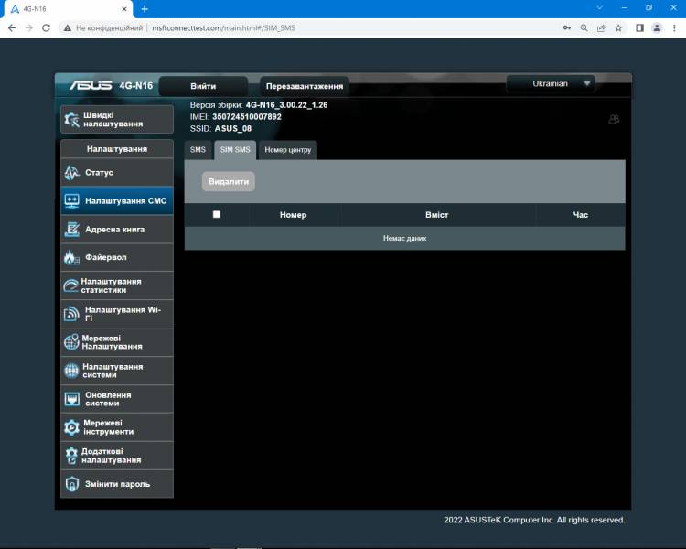Tick the select-all checkbox in table header
686x549 pixels.
[x=217, y=214]
